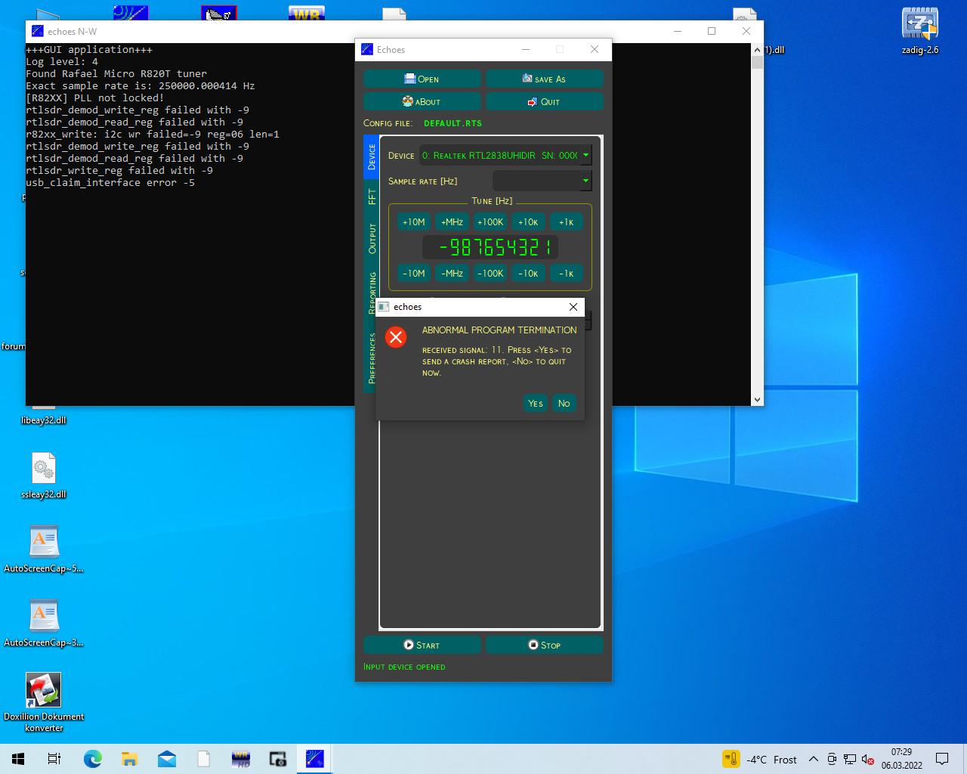Switch to the FFT tab
Screen dimensions: 967x774
(x=372, y=197)
